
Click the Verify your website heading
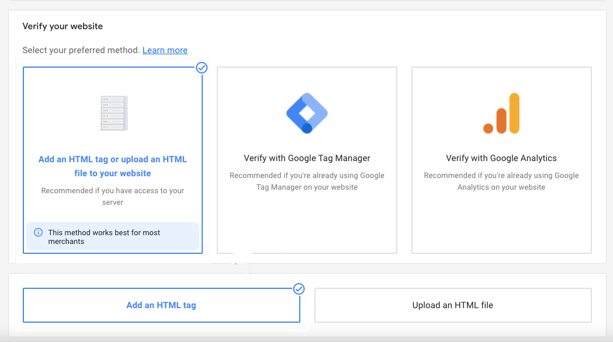(62, 26)
